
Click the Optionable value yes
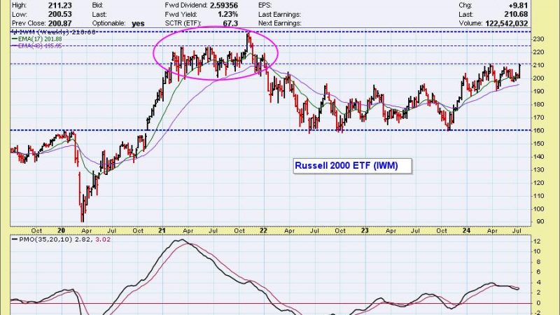tap(138, 23)
